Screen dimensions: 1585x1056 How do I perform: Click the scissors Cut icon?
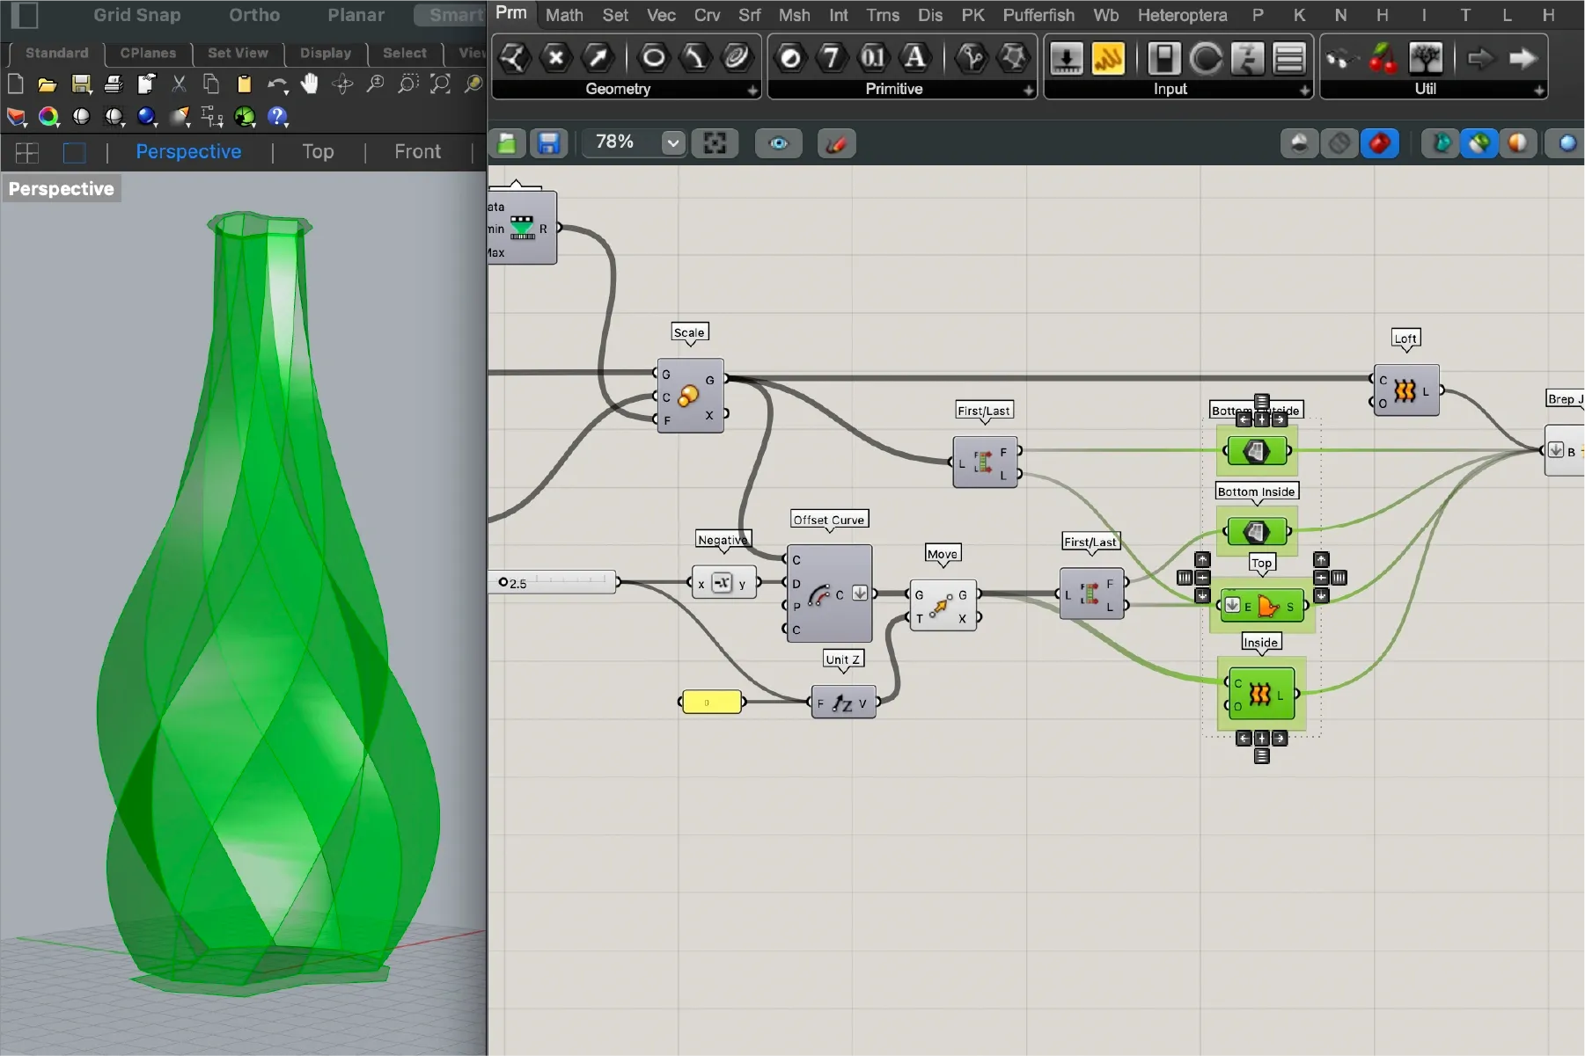[179, 84]
